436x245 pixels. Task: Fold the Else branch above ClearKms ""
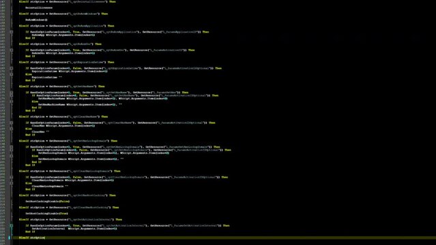(x=12, y=129)
